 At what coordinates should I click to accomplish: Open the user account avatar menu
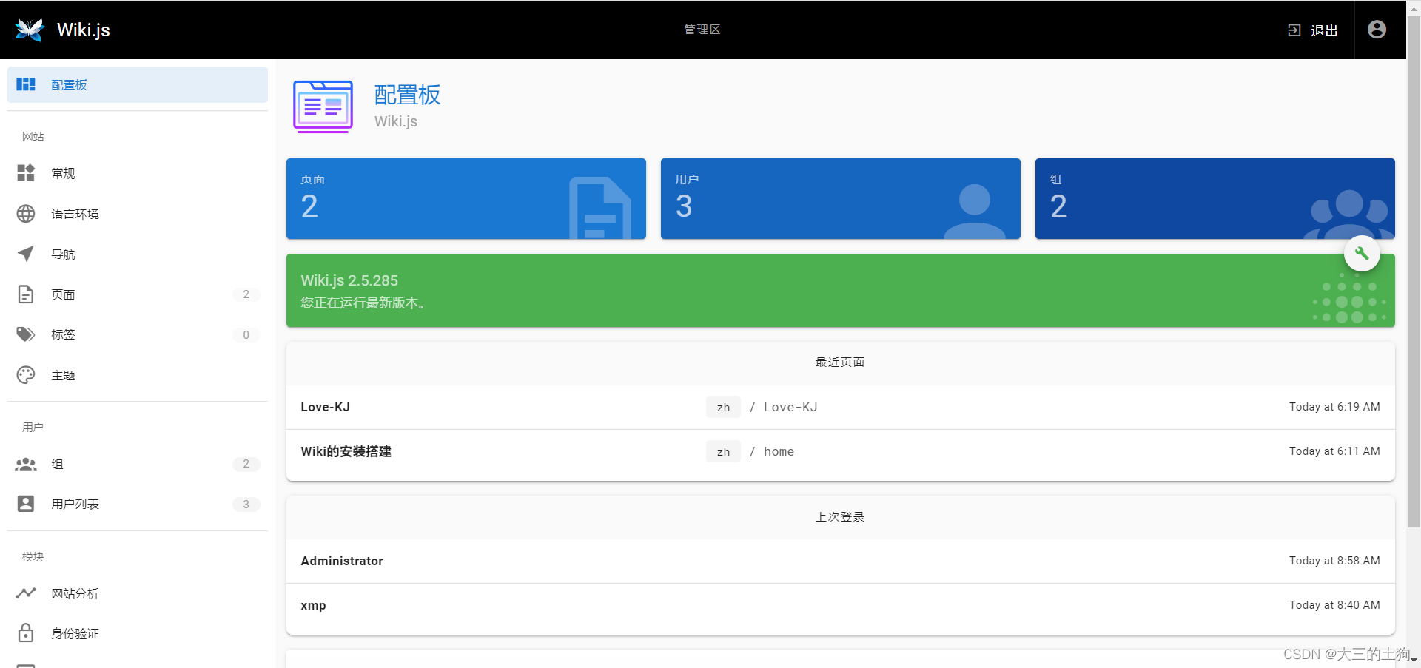[x=1377, y=30]
